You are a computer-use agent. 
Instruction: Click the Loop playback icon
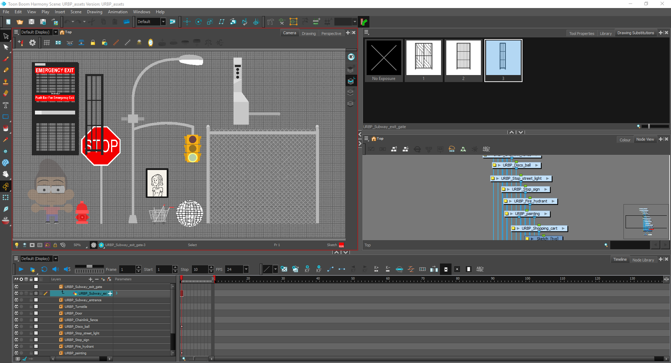44,269
